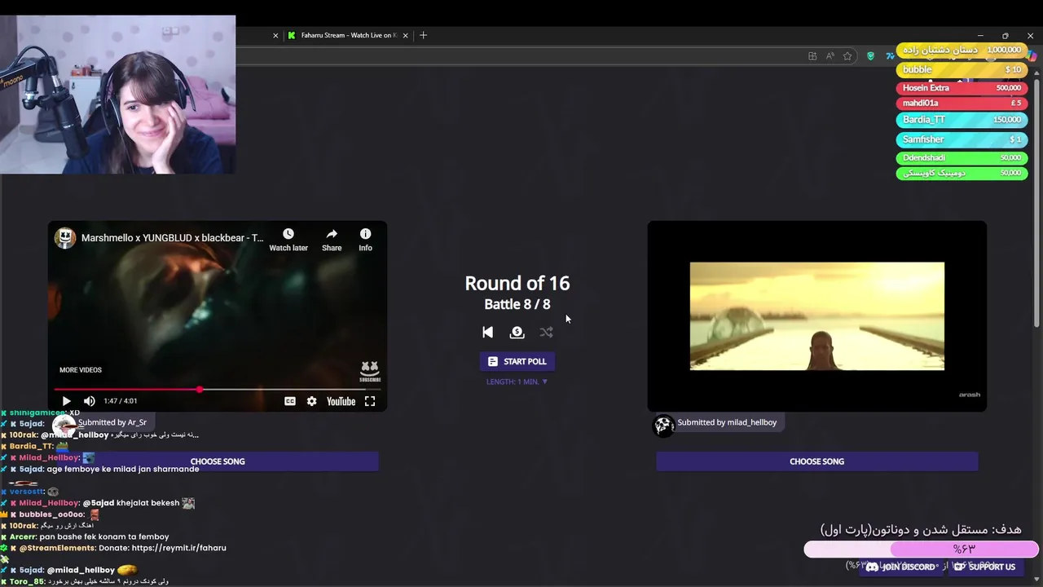Click the streamer webcam overlay
This screenshot has height=587, width=1043.
(118, 94)
